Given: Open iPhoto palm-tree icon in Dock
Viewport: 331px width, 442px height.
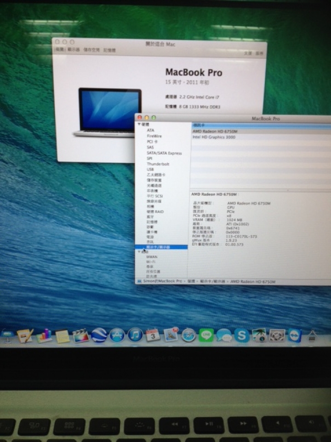Looking at the screenshot, I should point(259,336).
